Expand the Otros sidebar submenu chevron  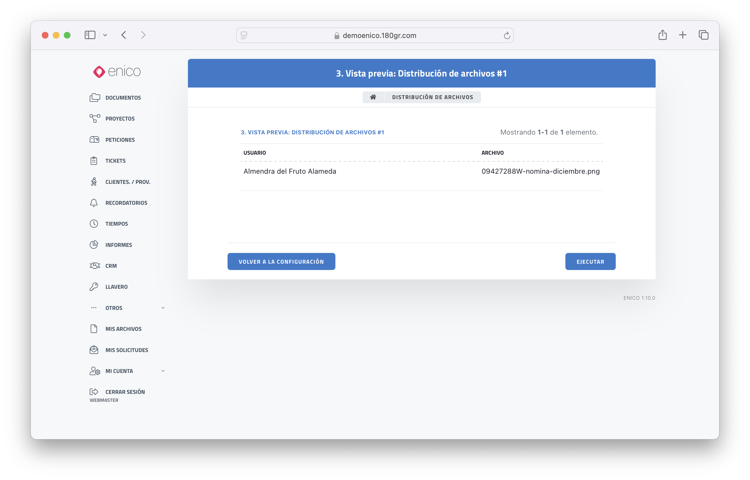[163, 308]
